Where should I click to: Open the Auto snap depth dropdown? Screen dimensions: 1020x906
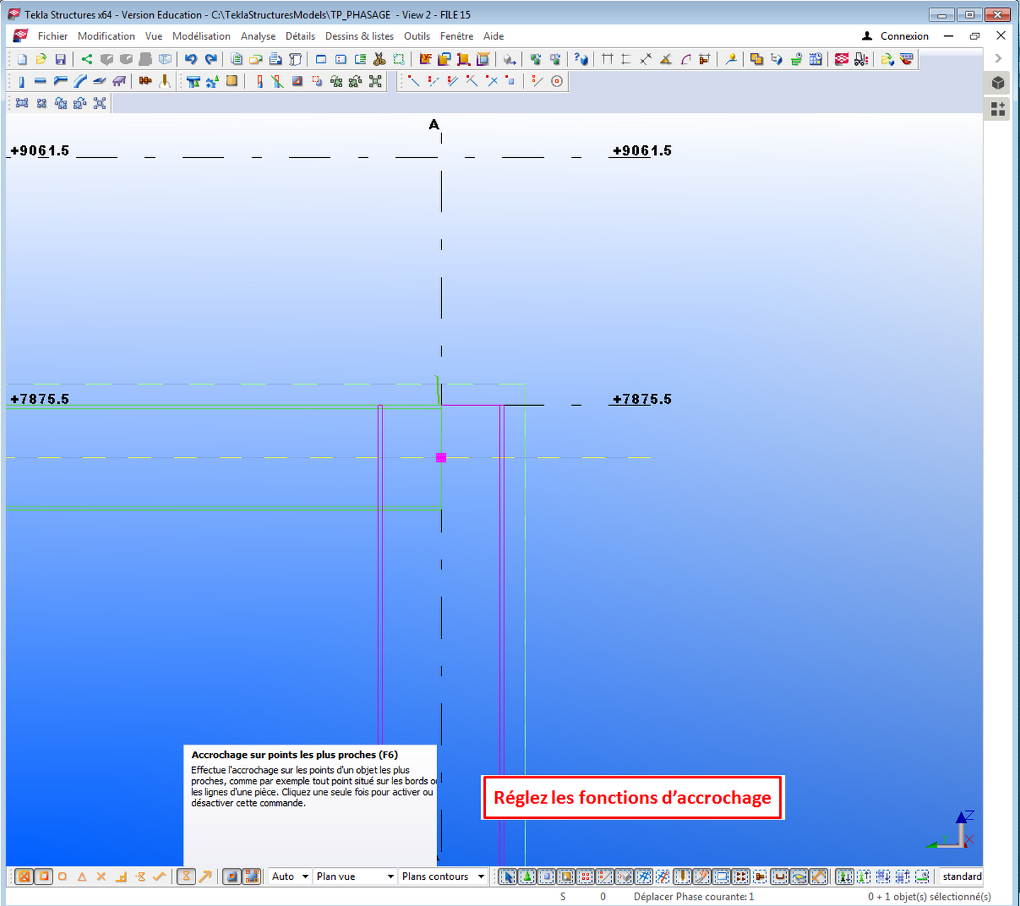click(290, 876)
